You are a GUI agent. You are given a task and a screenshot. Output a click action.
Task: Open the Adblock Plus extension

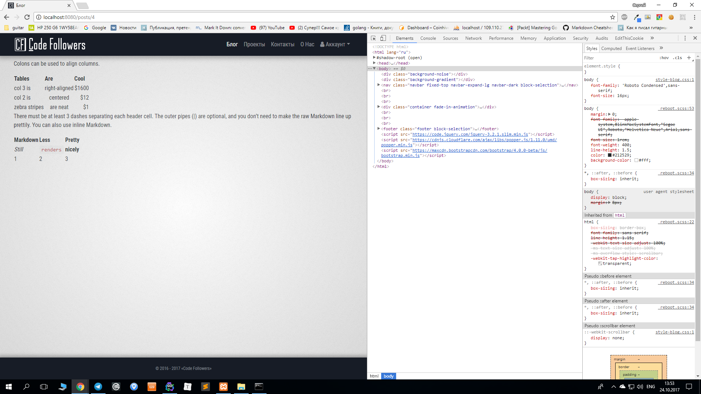click(624, 17)
